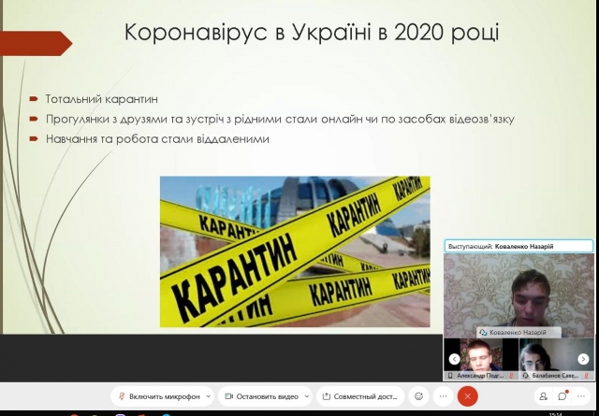Click the Коваленко Назарій active speaker video

[519, 295]
